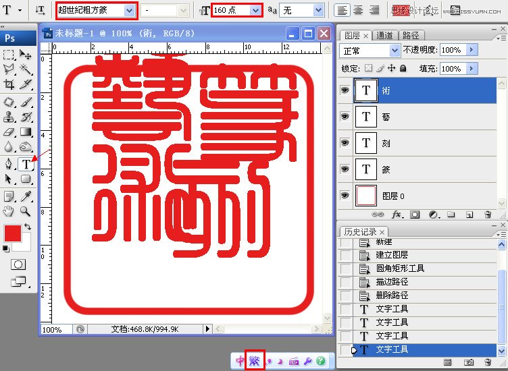The height and width of the screenshot is (371, 508).
Task: Toggle visibility of 图层 0 layer
Action: coord(345,196)
